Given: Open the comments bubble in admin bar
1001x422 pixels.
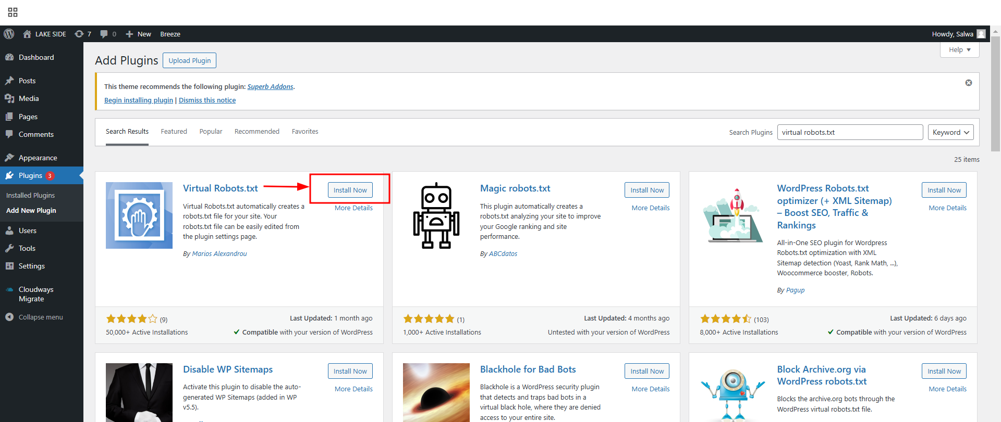Looking at the screenshot, I should pyautogui.click(x=104, y=34).
